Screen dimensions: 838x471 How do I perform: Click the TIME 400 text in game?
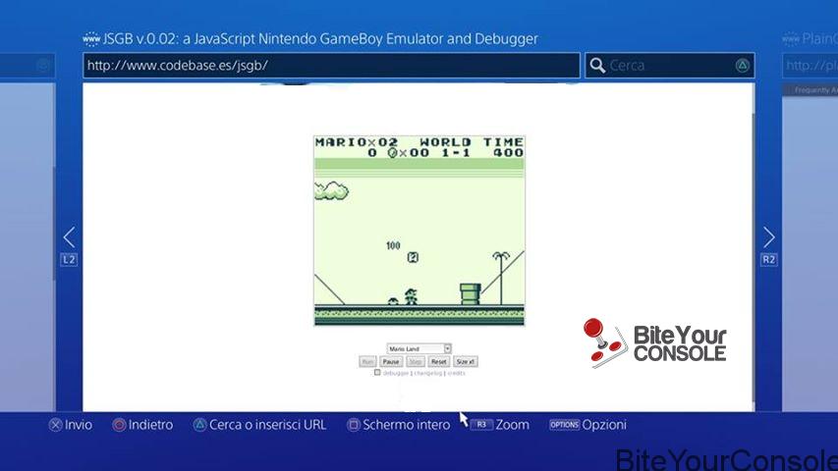pyautogui.click(x=503, y=147)
